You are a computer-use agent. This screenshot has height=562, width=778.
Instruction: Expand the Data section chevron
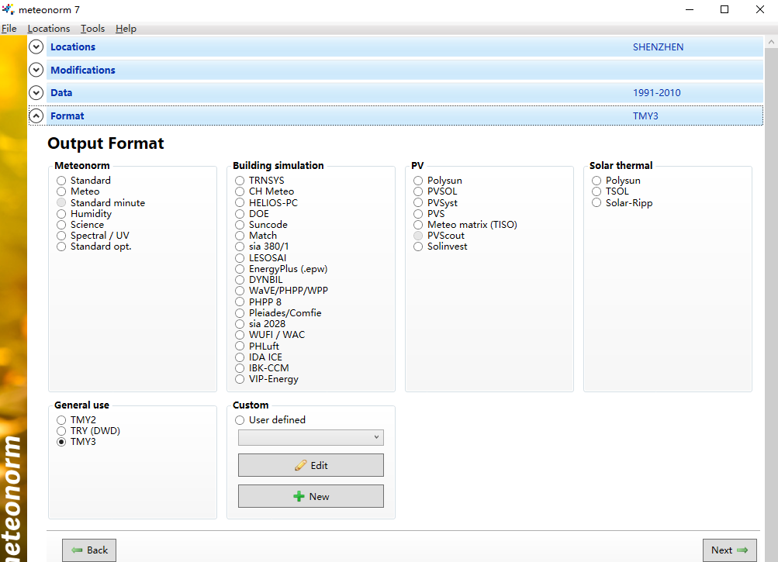click(36, 93)
